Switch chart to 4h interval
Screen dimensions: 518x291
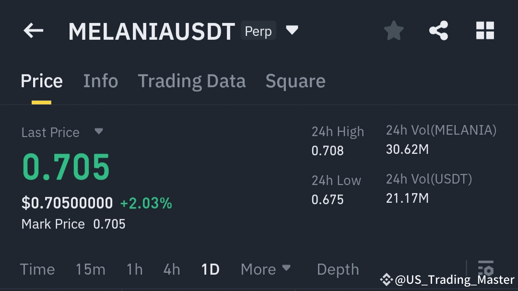[x=172, y=269]
